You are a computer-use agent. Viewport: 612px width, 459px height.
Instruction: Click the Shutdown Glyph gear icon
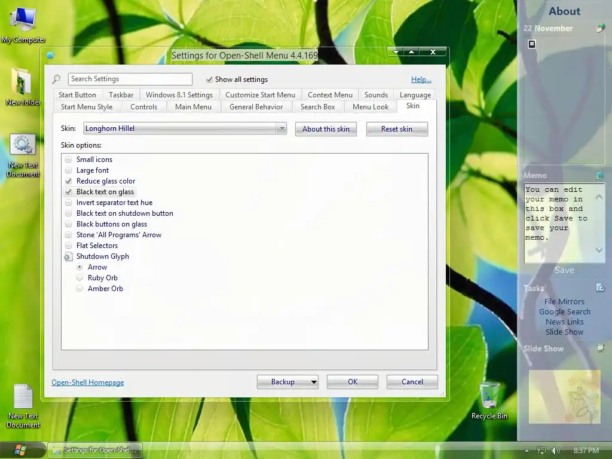68,256
